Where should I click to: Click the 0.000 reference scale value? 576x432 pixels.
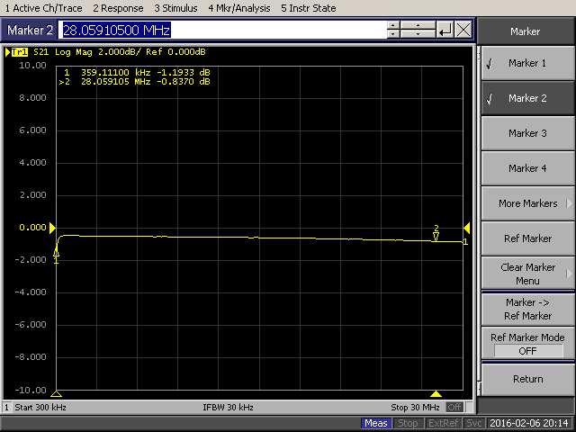pyautogui.click(x=32, y=228)
